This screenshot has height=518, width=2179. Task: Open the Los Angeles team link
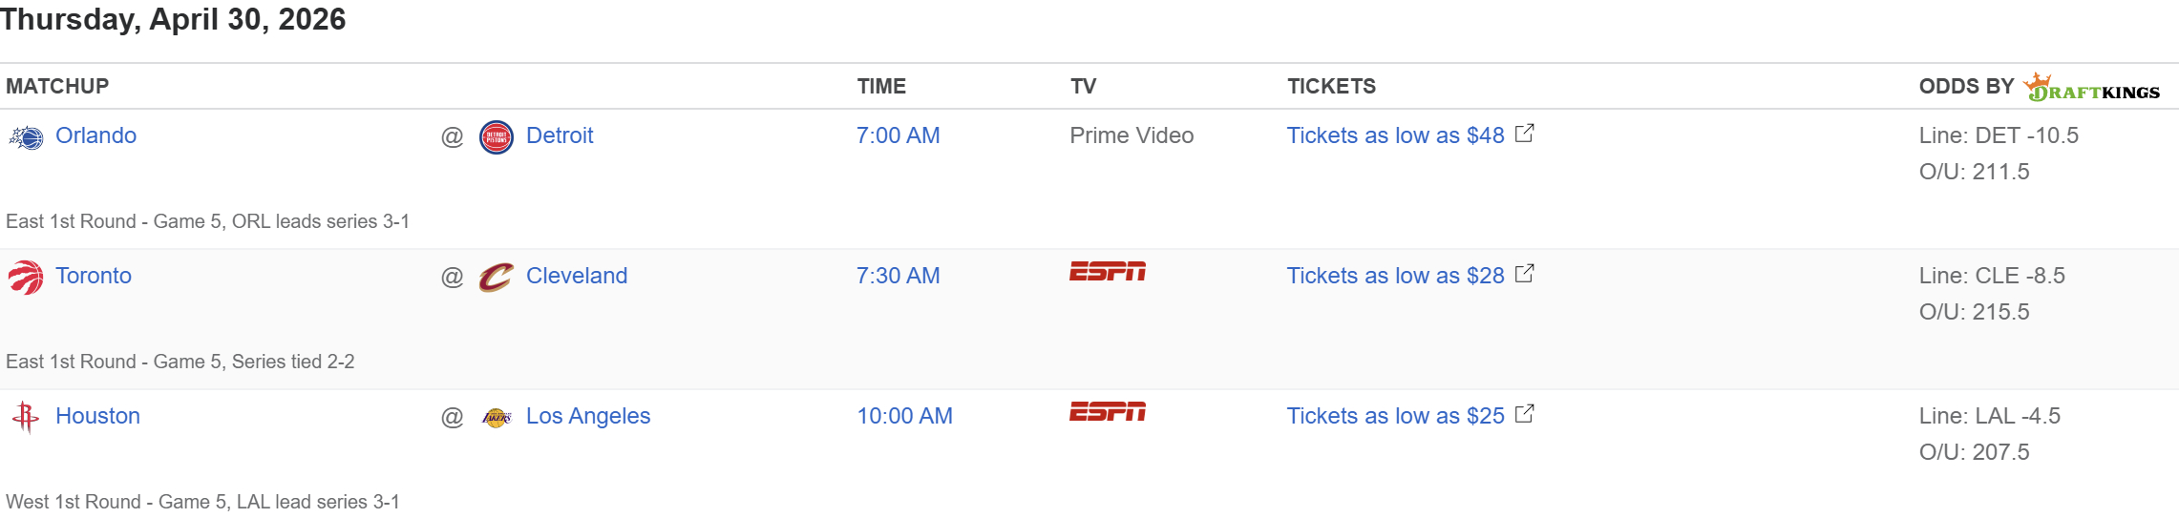(x=588, y=416)
